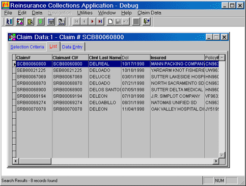
Task: Go to first record navigation button
Action: coord(76,21)
